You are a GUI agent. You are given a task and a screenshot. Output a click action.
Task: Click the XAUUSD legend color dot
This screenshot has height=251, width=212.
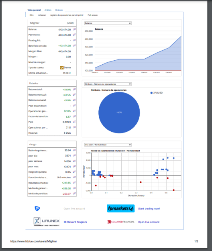pyautogui.click(x=151, y=93)
